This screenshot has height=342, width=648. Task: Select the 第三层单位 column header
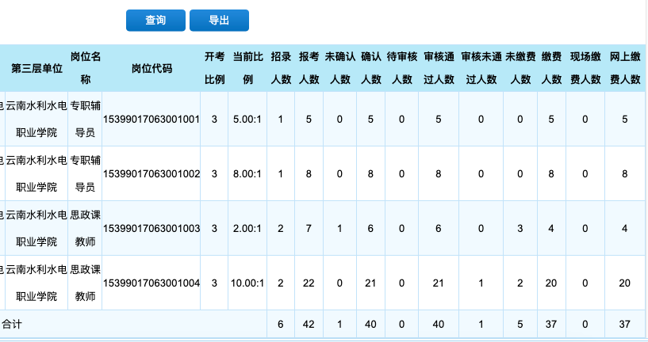point(36,68)
